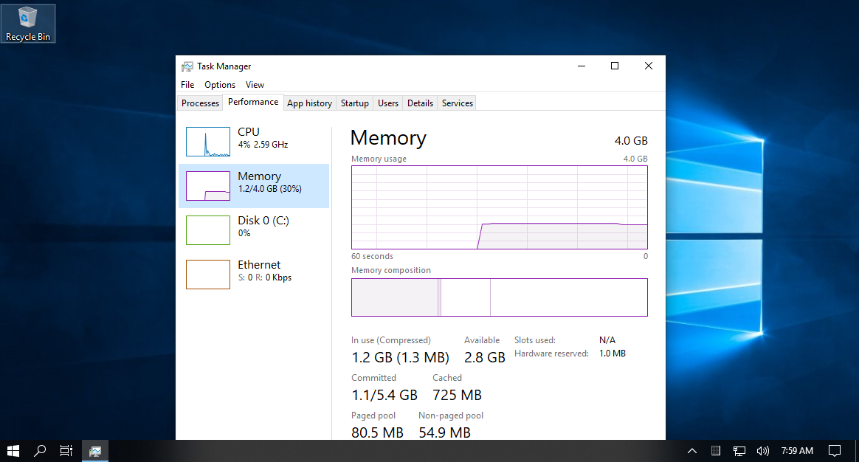859x462 pixels.
Task: Open Task View on the taskbar
Action: tap(66, 451)
